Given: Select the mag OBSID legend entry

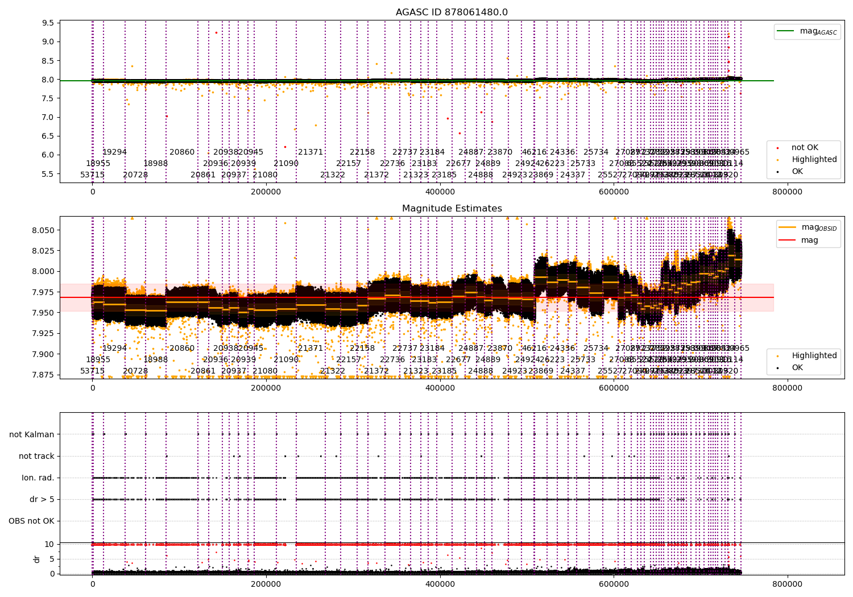Looking at the screenshot, I should 808,227.
